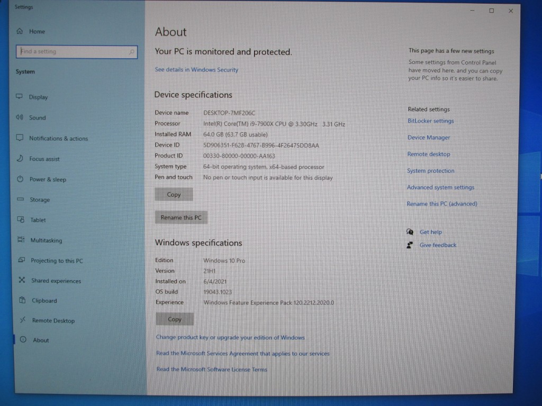Screen dimensions: 542x406
Task: Open System protection link
Action: (431, 171)
